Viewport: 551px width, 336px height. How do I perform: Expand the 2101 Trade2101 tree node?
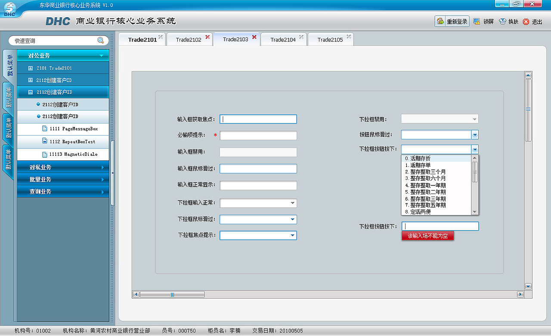[30, 68]
